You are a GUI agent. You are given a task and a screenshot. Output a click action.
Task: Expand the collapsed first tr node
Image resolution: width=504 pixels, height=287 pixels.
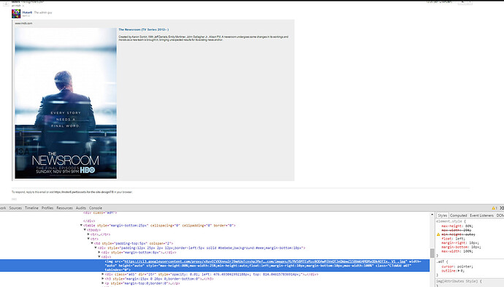point(88,234)
